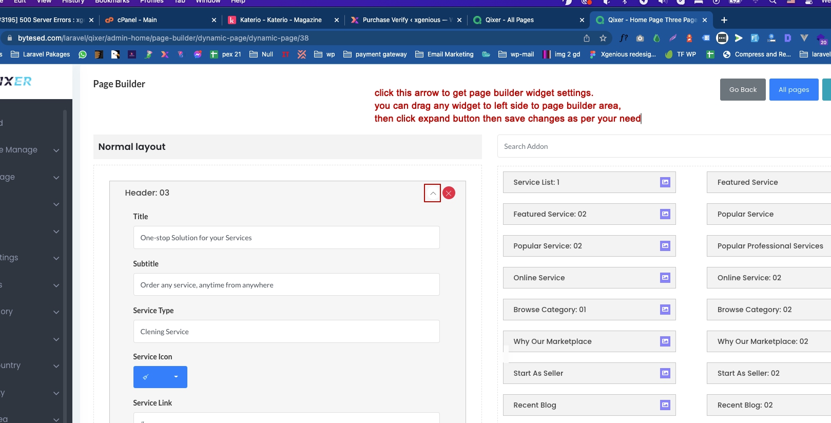
Task: Select the Recent Blog: 02 addon widget
Action: [769, 405]
